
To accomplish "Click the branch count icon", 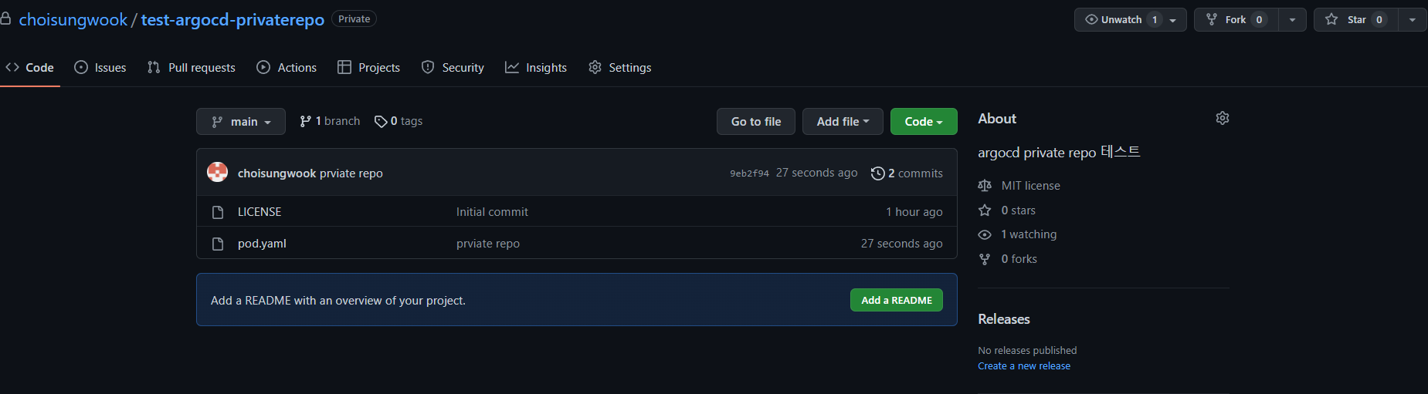I will pos(306,121).
